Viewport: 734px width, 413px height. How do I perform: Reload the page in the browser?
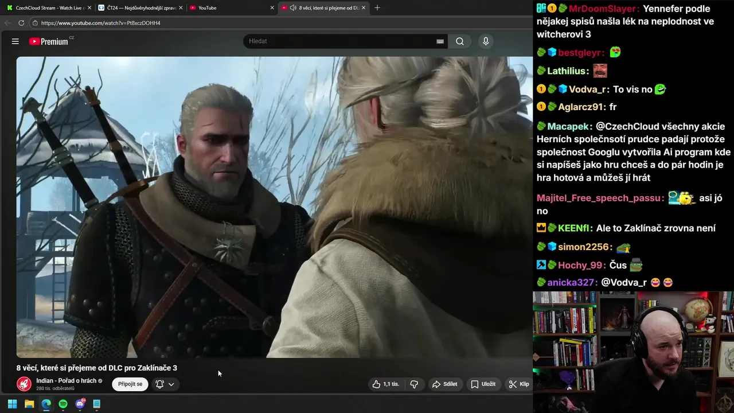coord(21,23)
